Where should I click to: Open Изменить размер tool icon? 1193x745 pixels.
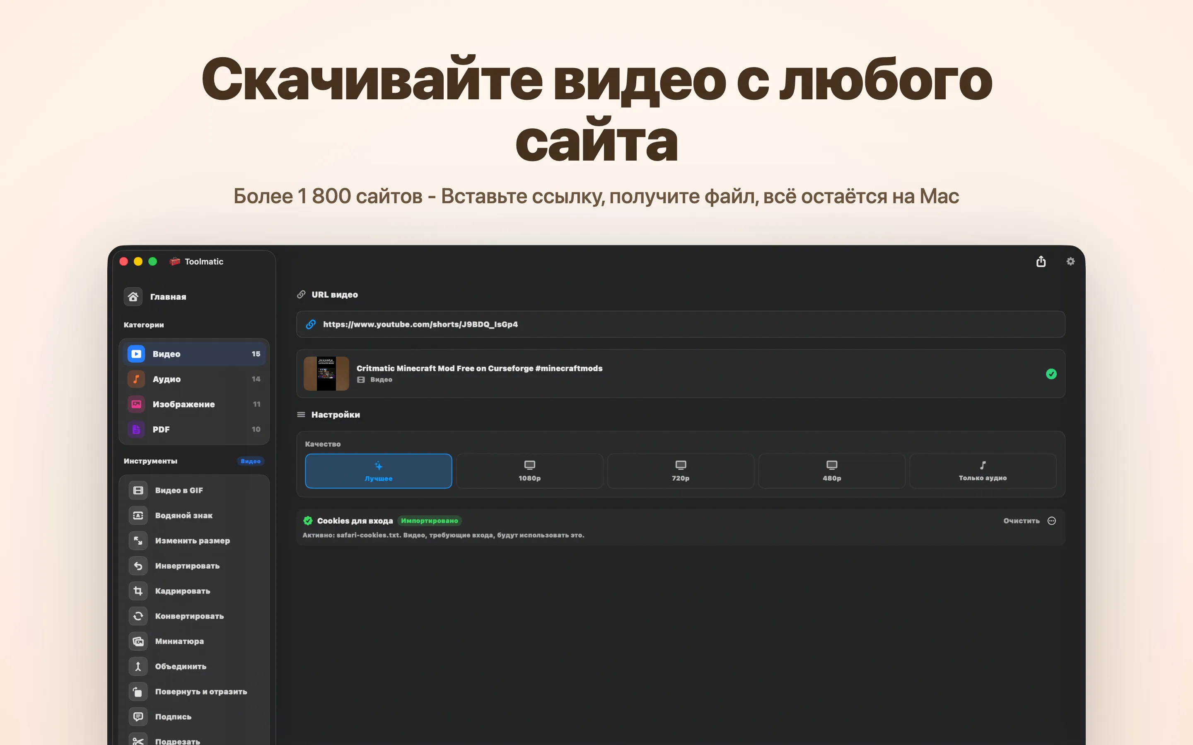[x=138, y=541]
